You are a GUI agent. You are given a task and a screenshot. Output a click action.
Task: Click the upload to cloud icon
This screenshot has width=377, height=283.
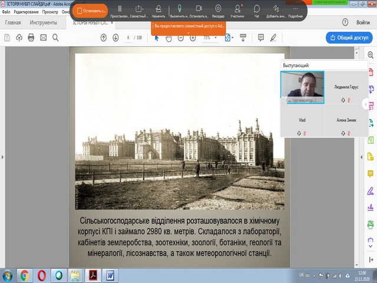19,38
